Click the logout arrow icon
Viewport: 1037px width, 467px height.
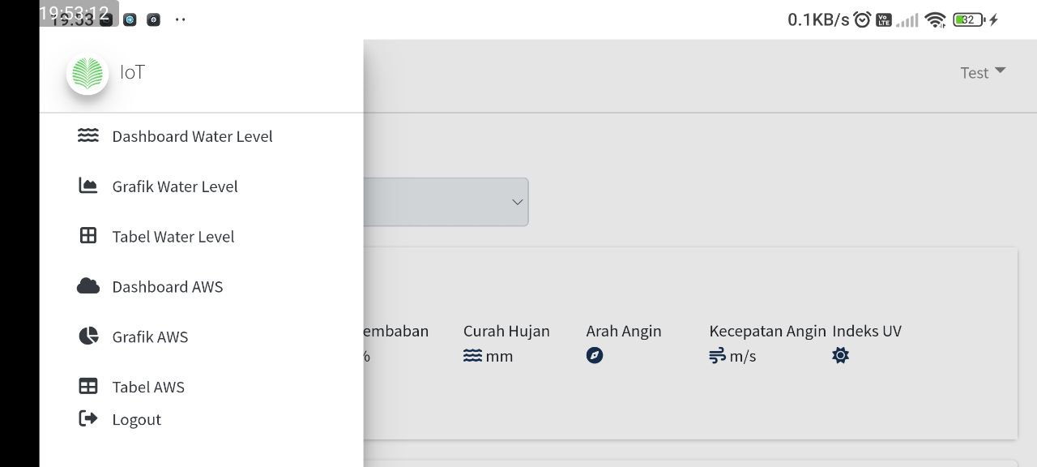pyautogui.click(x=88, y=419)
